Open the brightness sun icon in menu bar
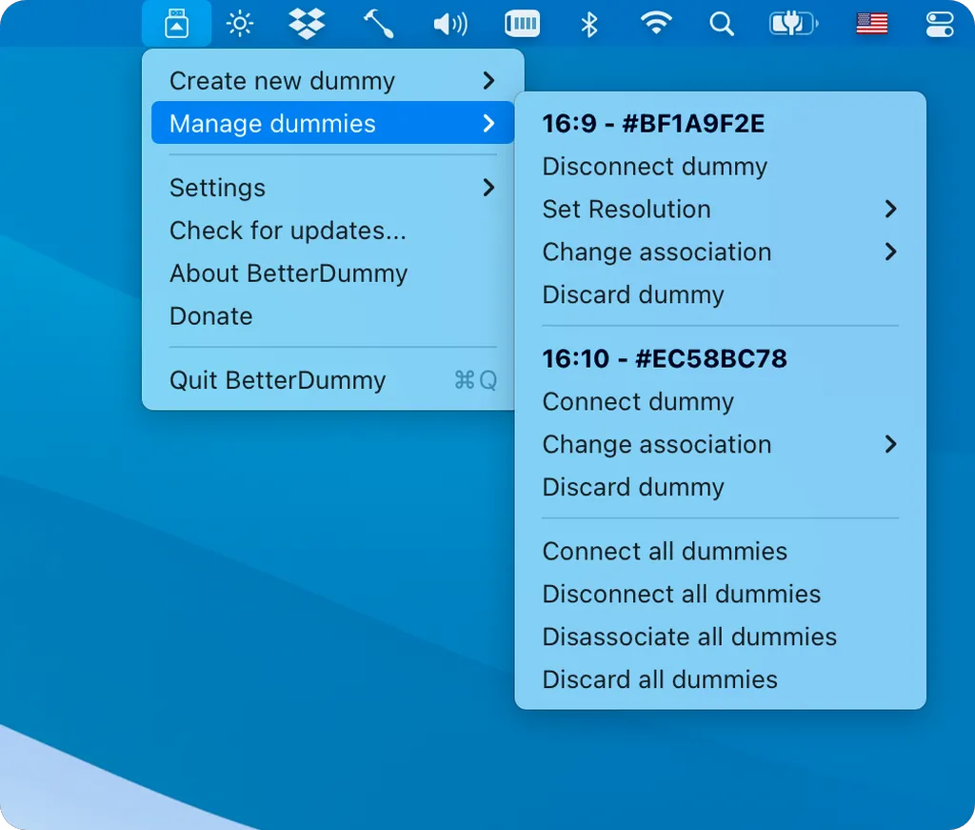The height and width of the screenshot is (830, 975). point(240,24)
